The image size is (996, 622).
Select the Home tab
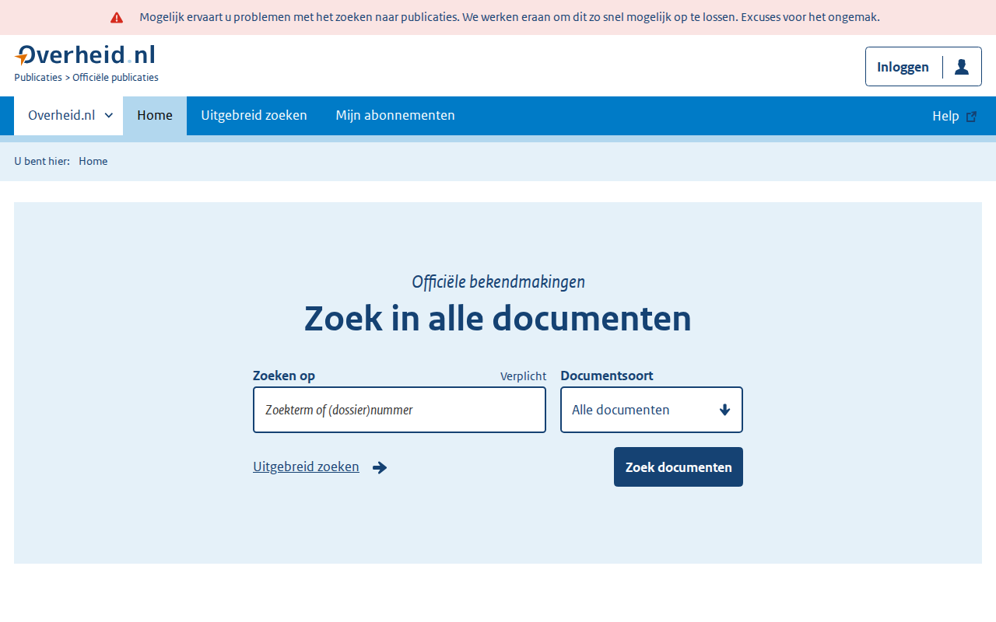point(155,116)
